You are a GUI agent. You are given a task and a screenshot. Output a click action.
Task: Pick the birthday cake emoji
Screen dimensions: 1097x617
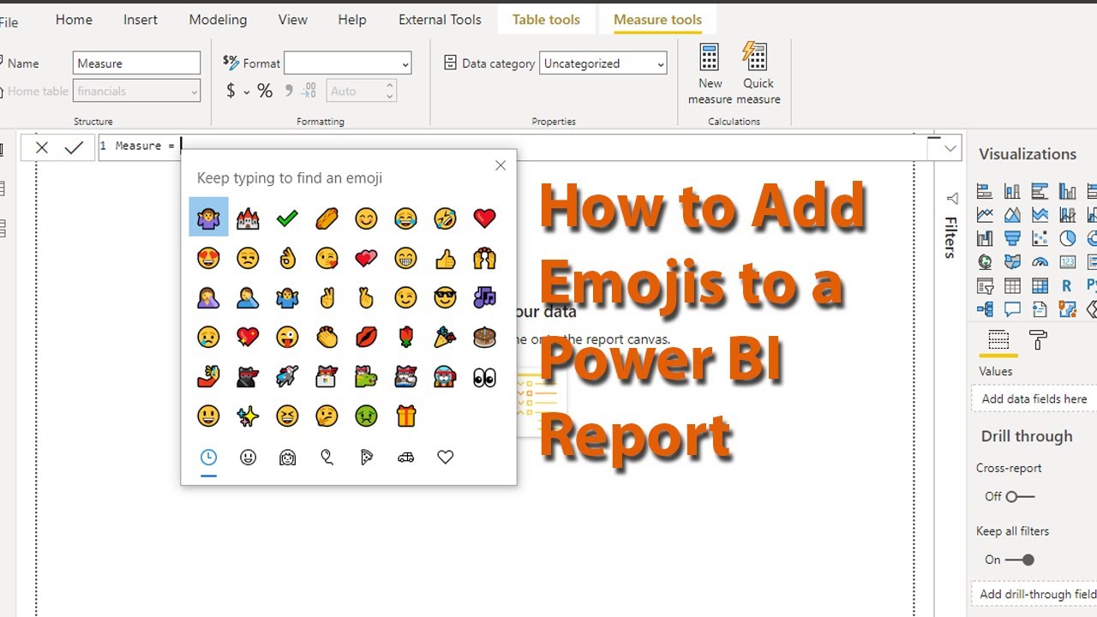[x=484, y=337]
